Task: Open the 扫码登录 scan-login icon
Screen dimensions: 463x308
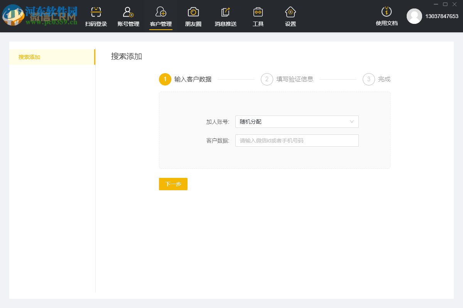Action: (x=95, y=16)
